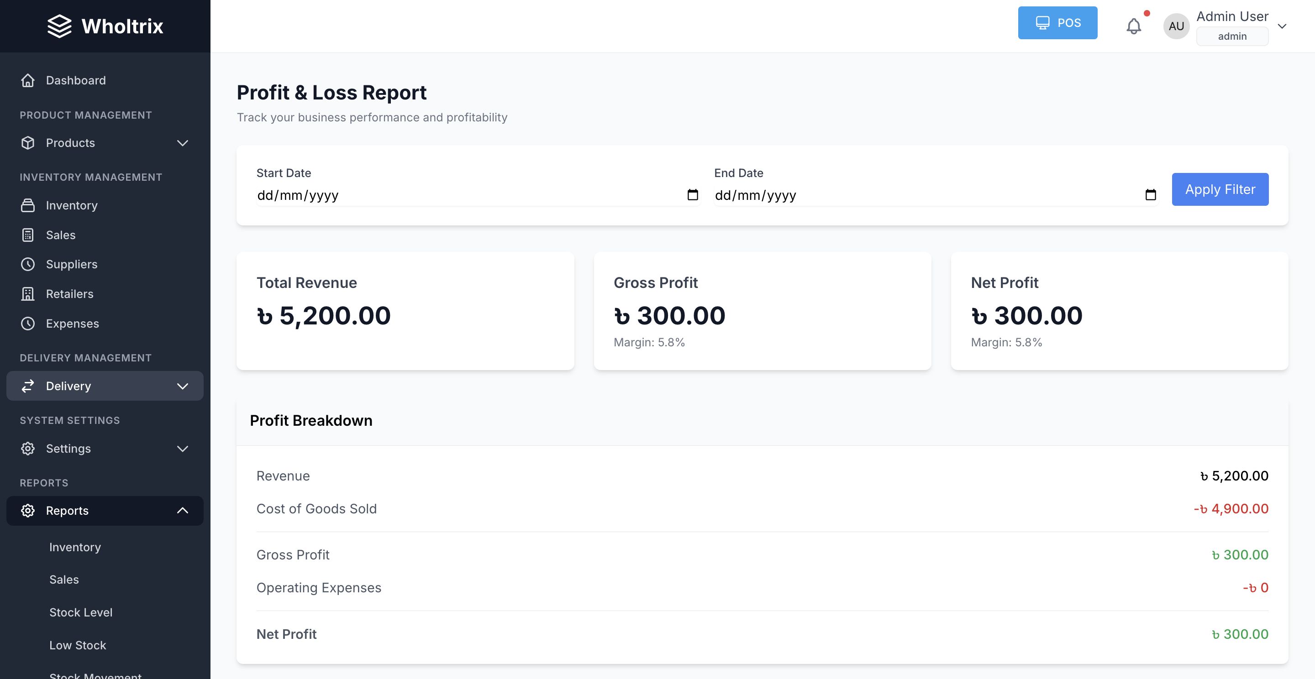Click the AU user avatar
Image resolution: width=1315 pixels, height=679 pixels.
tap(1176, 26)
